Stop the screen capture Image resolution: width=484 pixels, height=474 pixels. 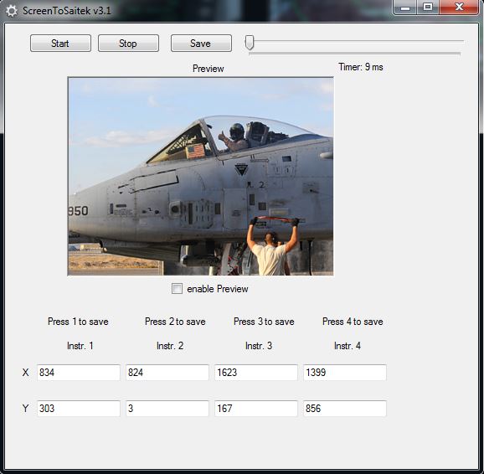tap(128, 44)
